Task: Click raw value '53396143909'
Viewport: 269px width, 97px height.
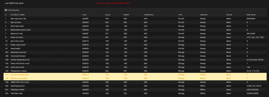Action: pos(252,94)
